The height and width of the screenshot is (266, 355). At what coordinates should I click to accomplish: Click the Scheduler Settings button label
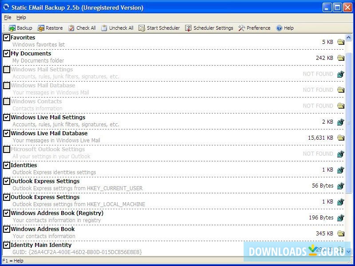click(213, 28)
